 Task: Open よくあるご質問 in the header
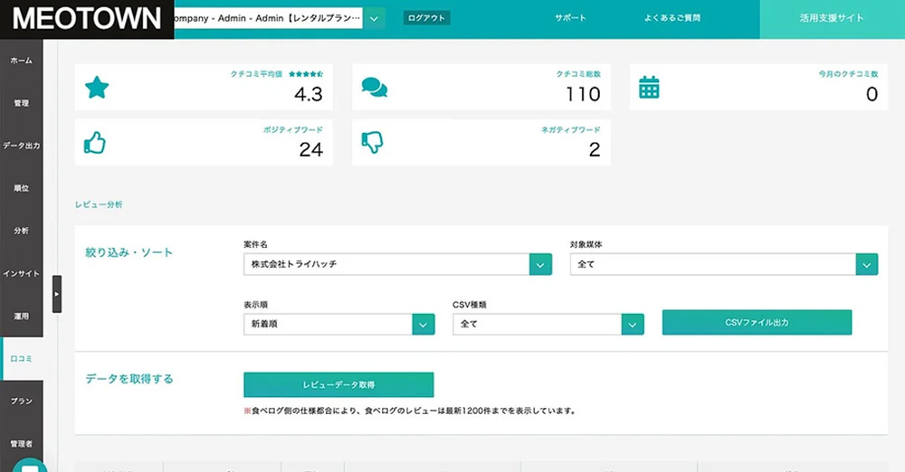672,18
